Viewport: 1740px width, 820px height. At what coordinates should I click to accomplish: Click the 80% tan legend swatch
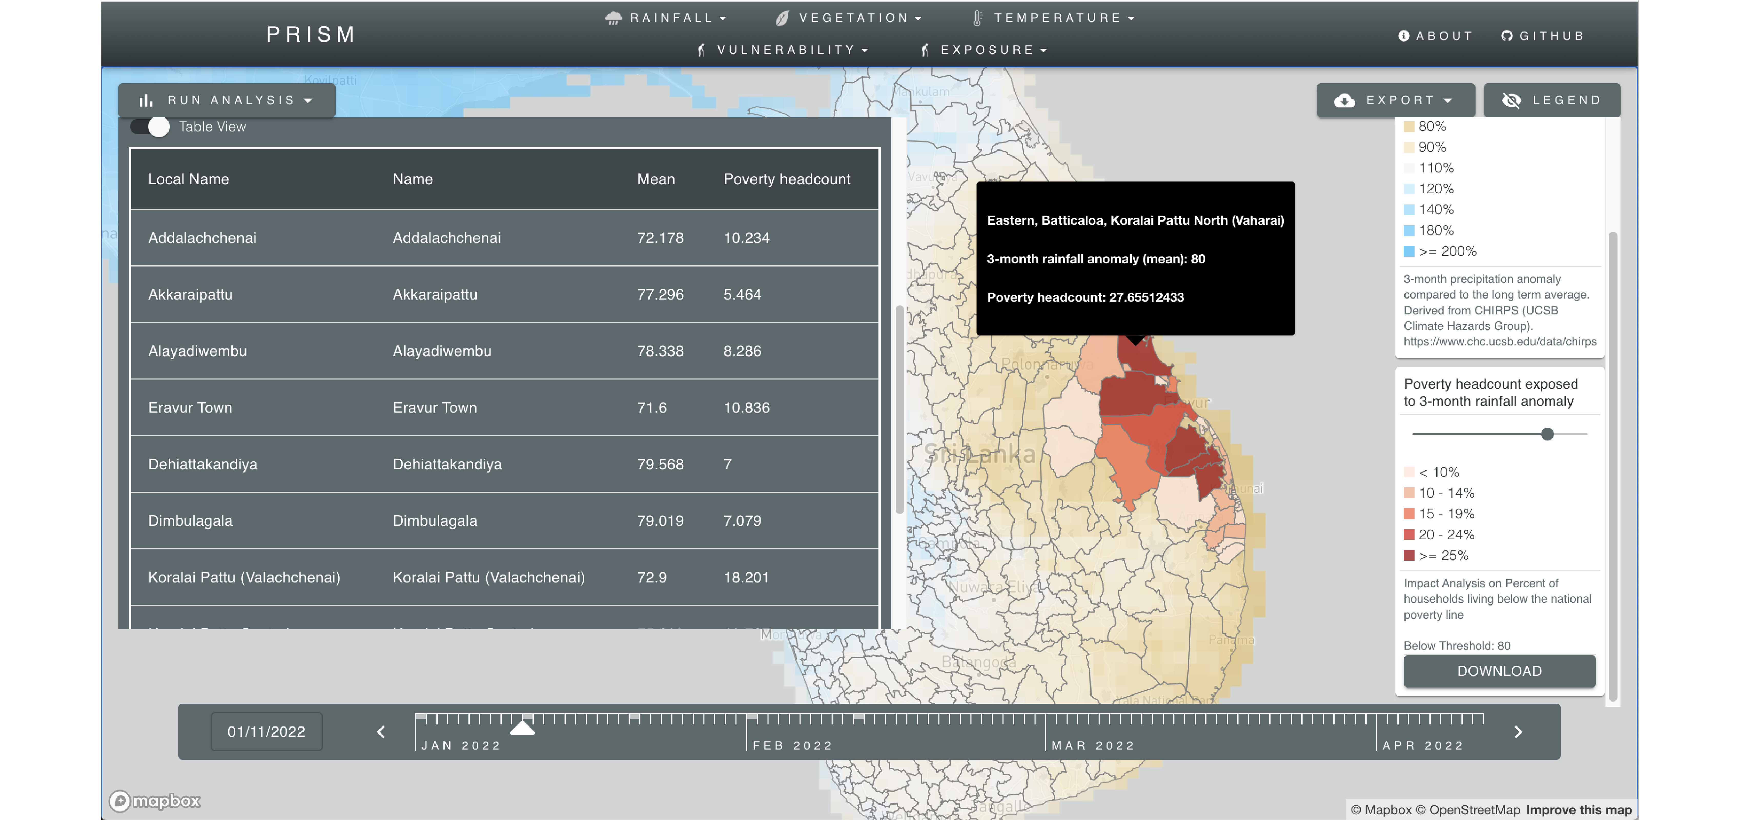pyautogui.click(x=1409, y=126)
